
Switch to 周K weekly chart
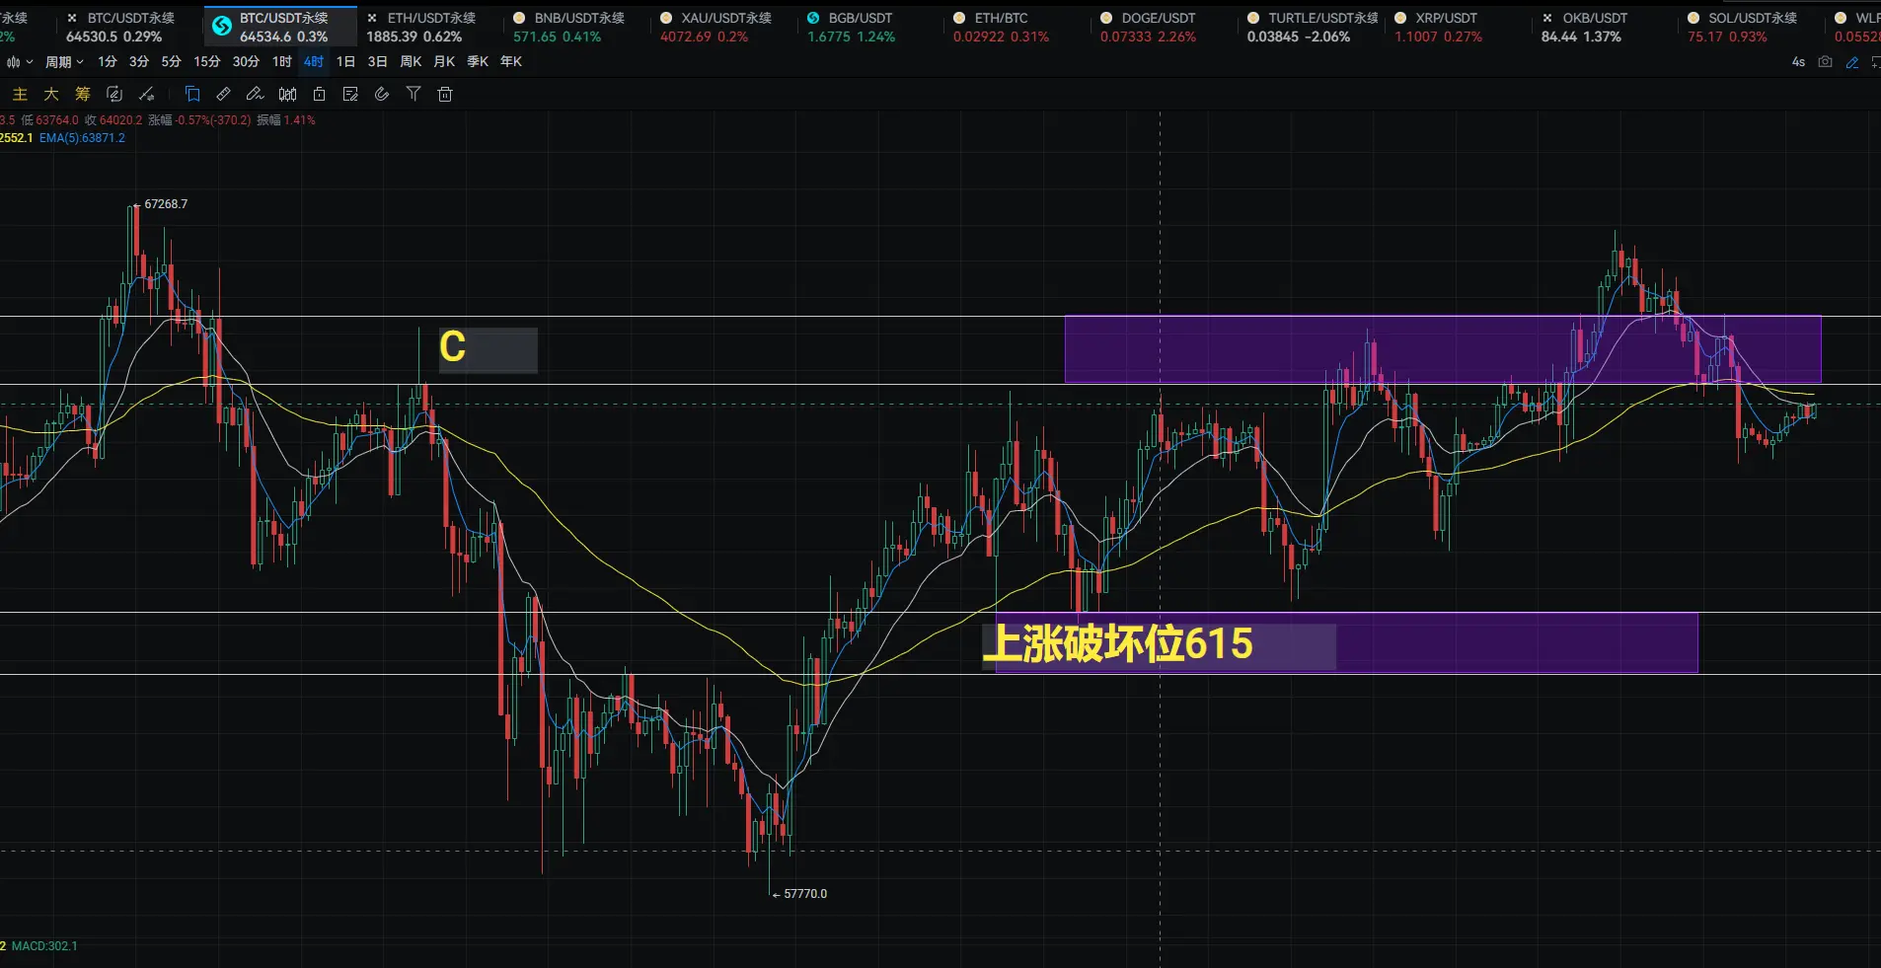point(411,62)
